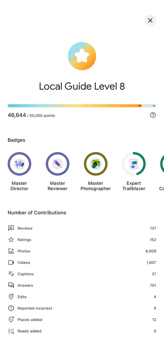Viewport: 164px width, 339px height.
Task: Click the 'Number of Contributions' heading
Action: click(37, 213)
